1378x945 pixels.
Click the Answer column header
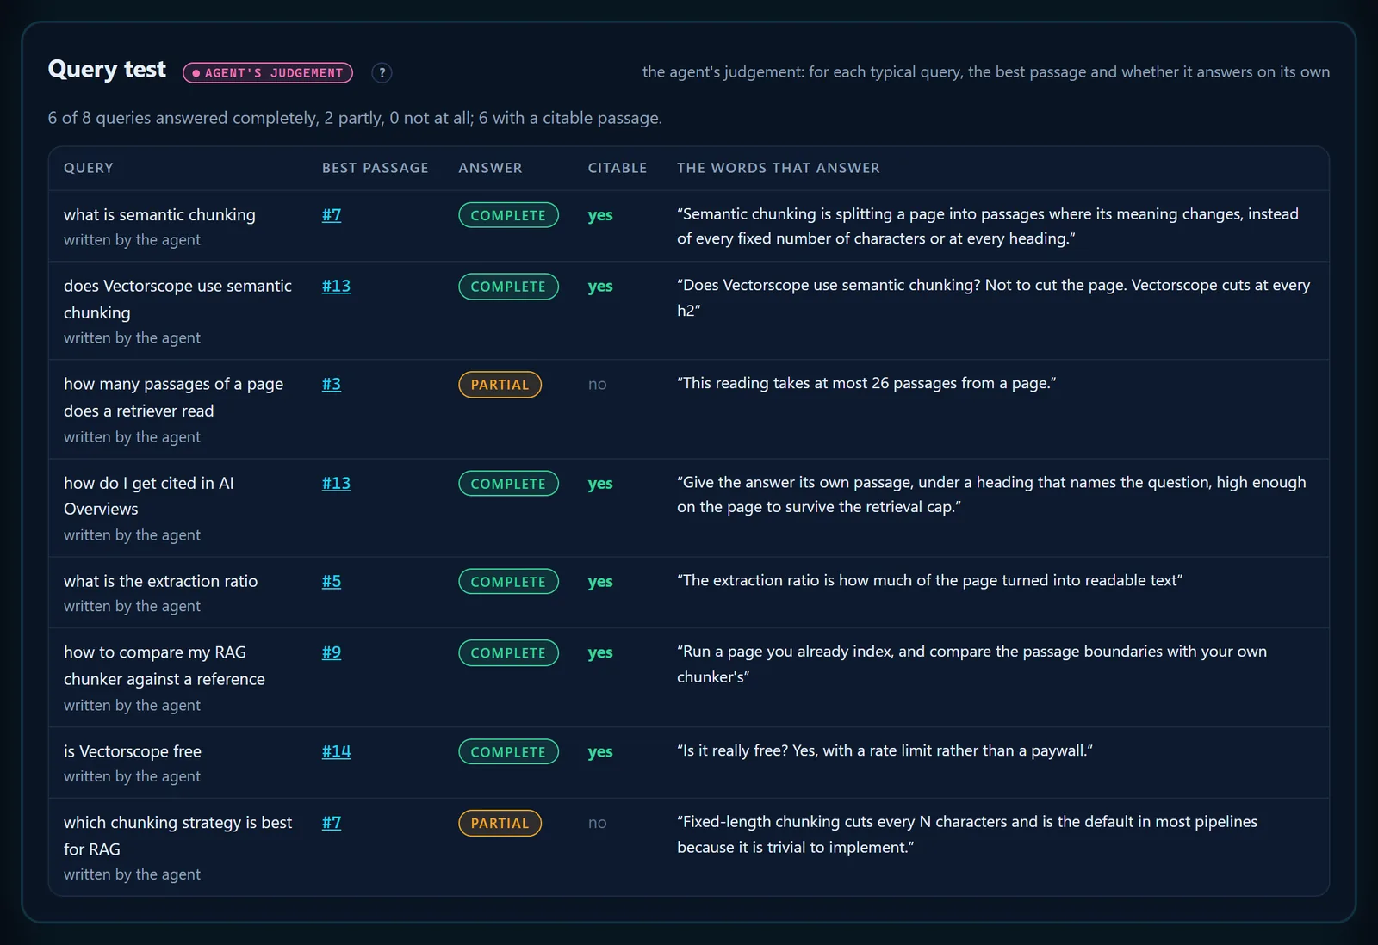click(x=490, y=168)
